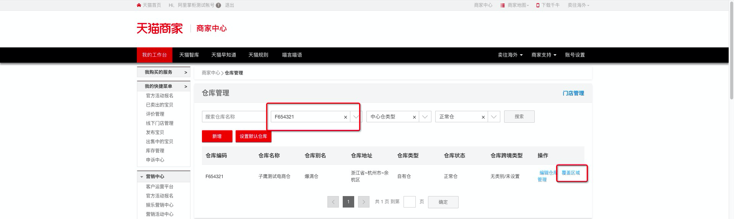The image size is (734, 219).
Task: Click the 爆满仓 alias cell
Action: (x=311, y=177)
